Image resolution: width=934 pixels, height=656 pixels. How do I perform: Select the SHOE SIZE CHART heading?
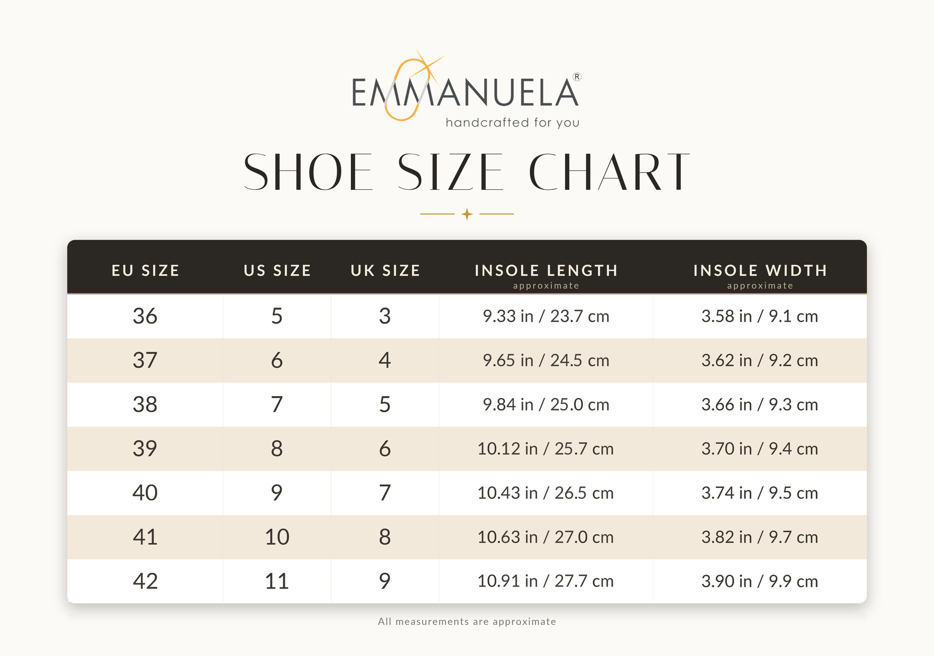pyautogui.click(x=466, y=172)
